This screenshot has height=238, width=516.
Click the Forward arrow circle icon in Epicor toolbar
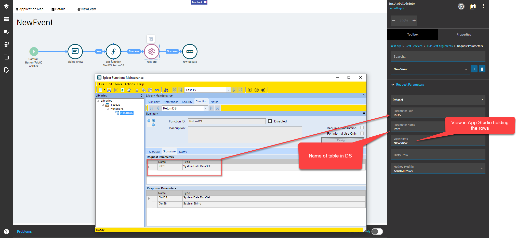257,90
